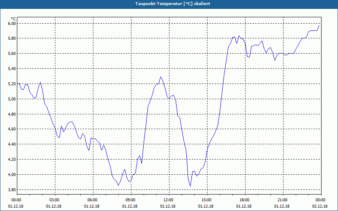
Task: Click the chart title 'Taupunkt-Temperatur [°C] skaliert'
Action: pos(173,4)
